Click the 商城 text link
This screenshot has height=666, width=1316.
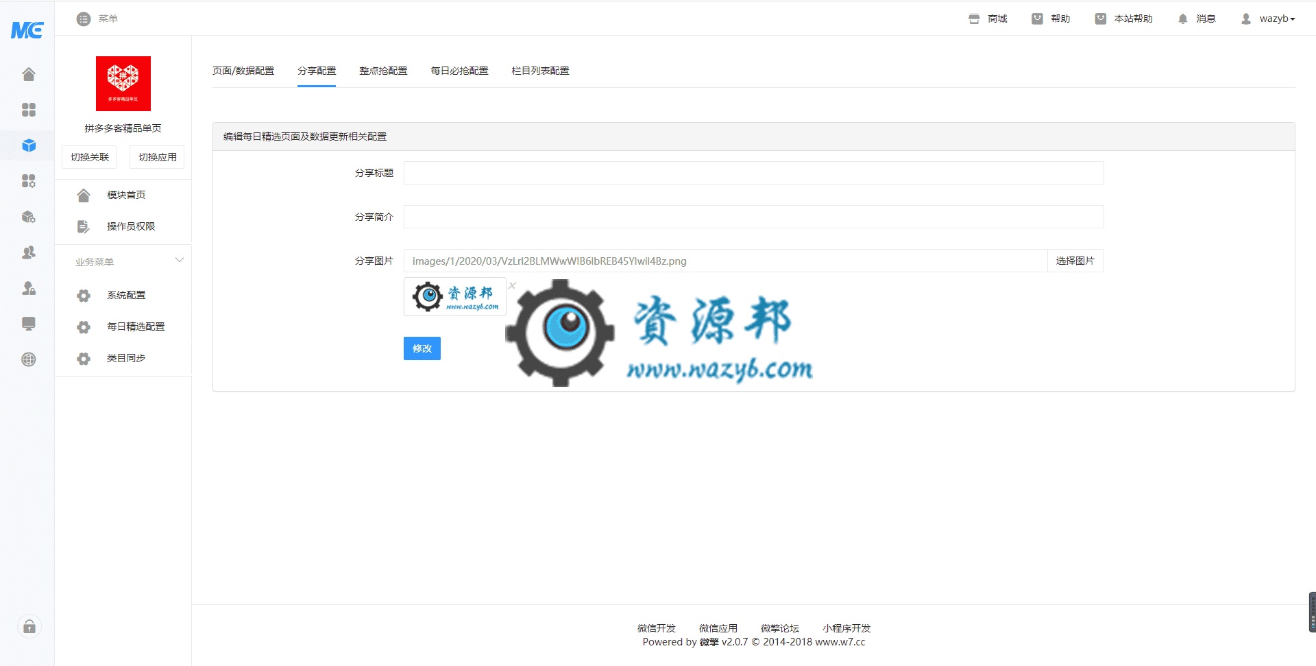(x=997, y=19)
